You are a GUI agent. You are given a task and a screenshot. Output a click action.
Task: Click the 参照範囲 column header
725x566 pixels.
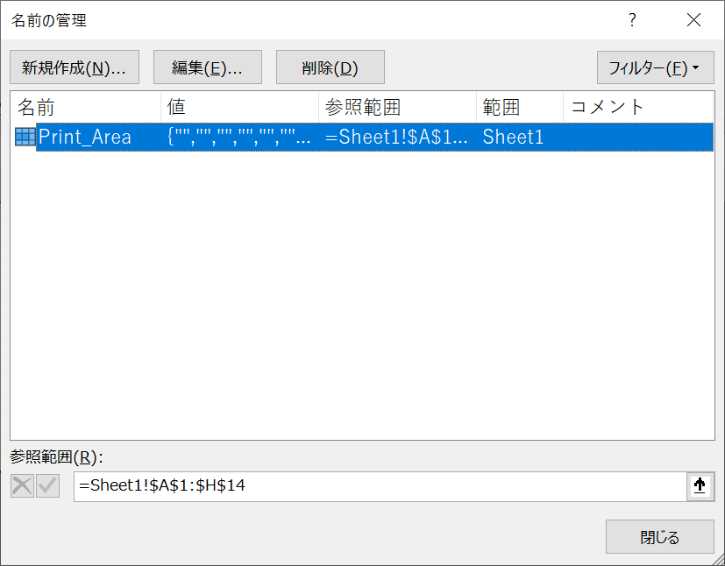(x=397, y=107)
